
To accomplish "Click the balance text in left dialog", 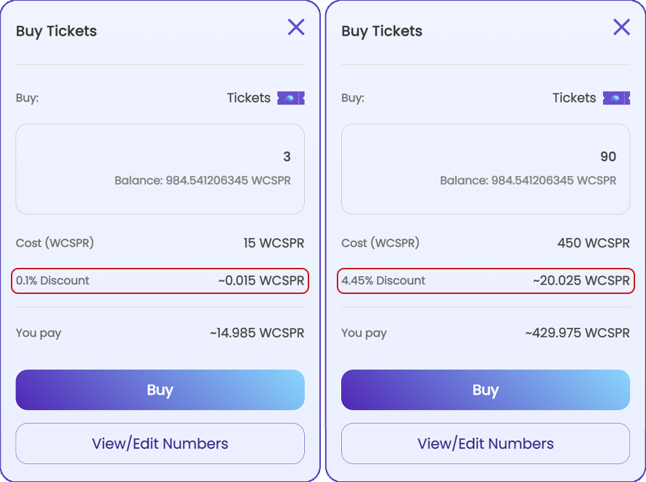I will [203, 181].
